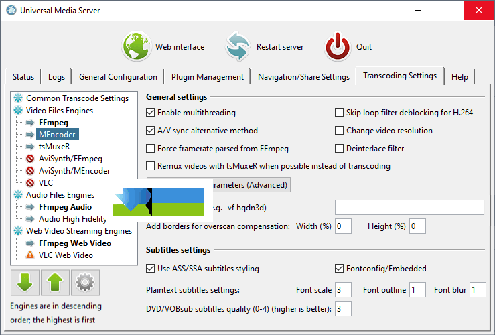Click the arrow icon beside tsMuxeR

pyautogui.click(x=30, y=147)
